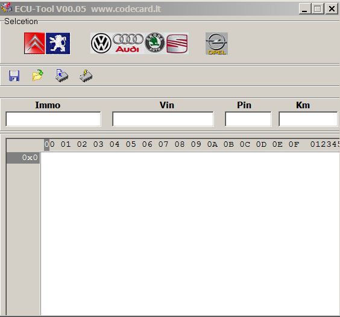Select the 0E column header in hex editor
This screenshot has width=340, height=317.
[x=277, y=144]
